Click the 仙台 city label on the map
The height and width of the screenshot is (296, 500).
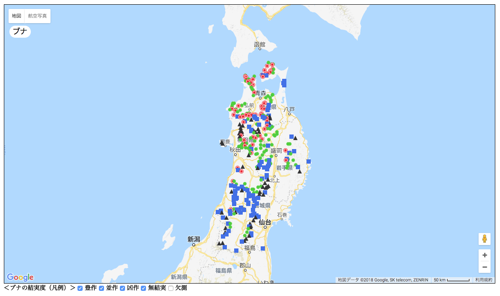pos(265,222)
